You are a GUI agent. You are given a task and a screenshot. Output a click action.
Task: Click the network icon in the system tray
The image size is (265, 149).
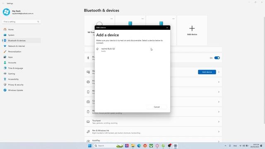[240, 146]
